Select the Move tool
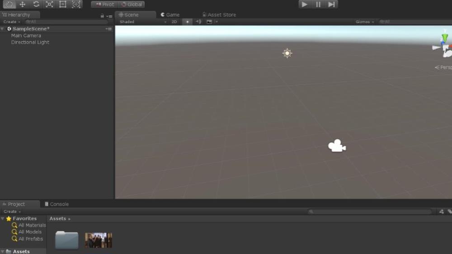This screenshot has height=254, width=452. pyautogui.click(x=23, y=5)
